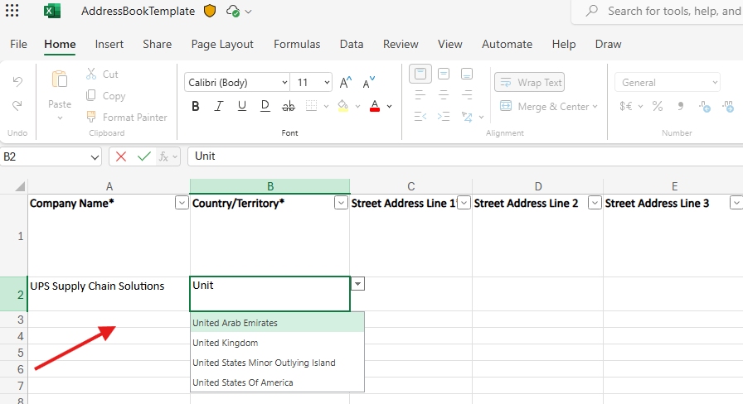Viewport: 743px width, 404px height.
Task: Click the insert function fx icon
Action: pyautogui.click(x=163, y=156)
